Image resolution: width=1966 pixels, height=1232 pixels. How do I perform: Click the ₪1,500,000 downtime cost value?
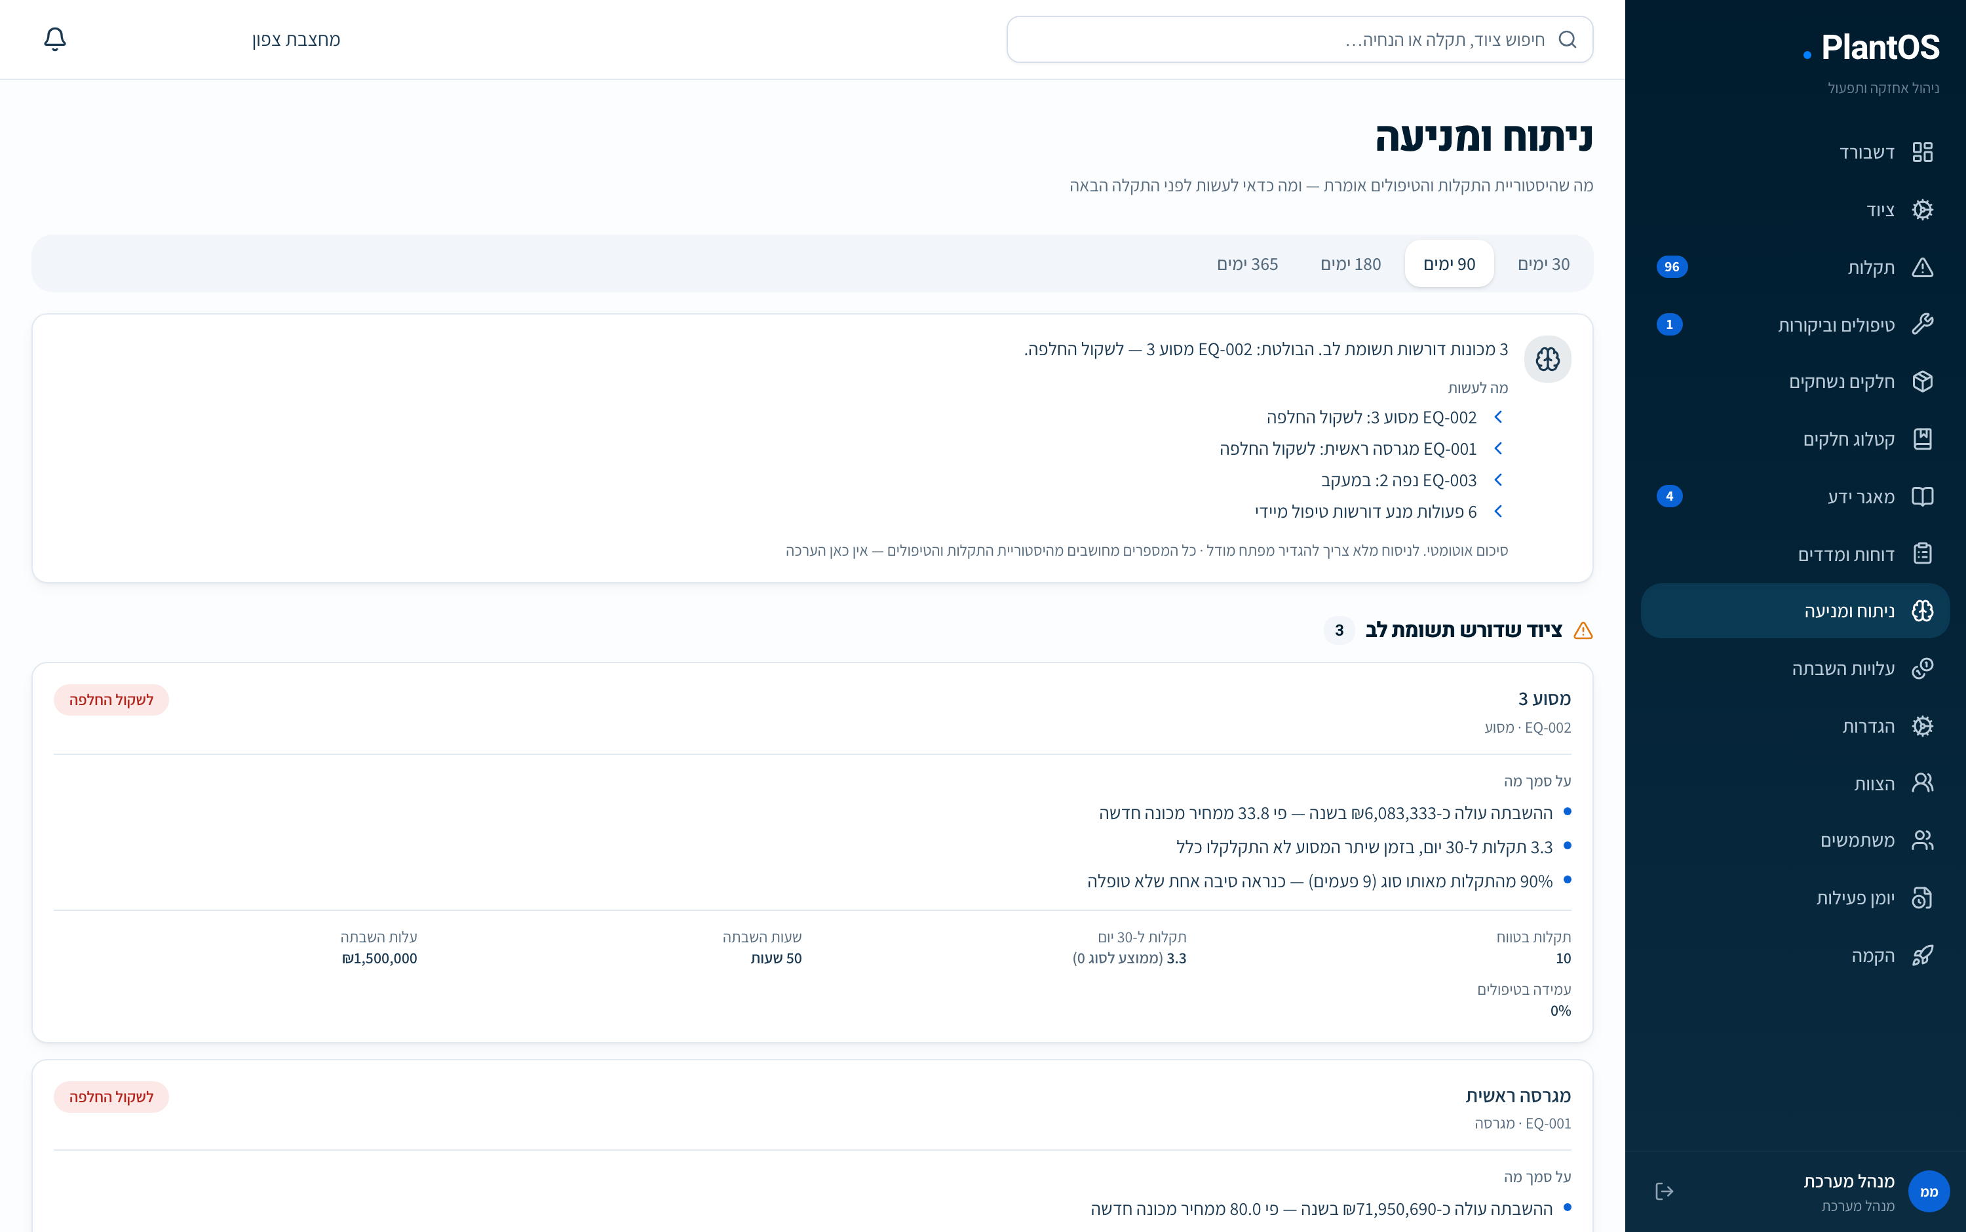coord(379,958)
